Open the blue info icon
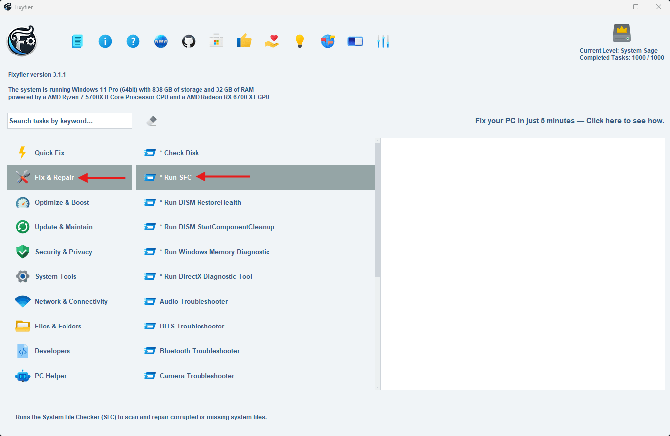The height and width of the screenshot is (436, 670). point(105,41)
